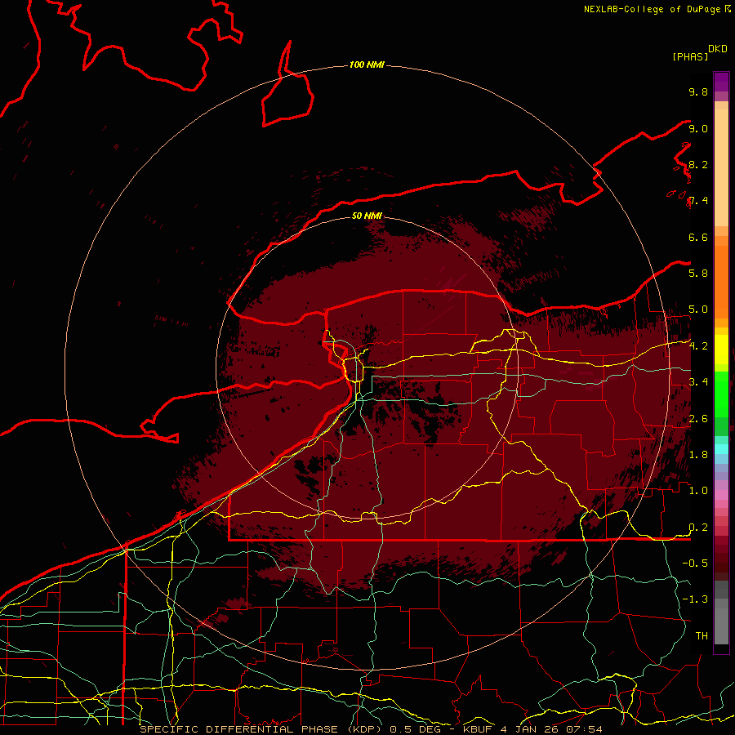Click the 0.2 value on the color scale

pyautogui.click(x=698, y=527)
